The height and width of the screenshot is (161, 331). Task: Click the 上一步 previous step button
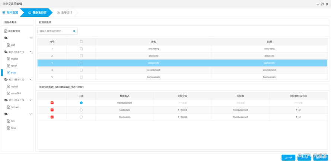click(x=288, y=158)
